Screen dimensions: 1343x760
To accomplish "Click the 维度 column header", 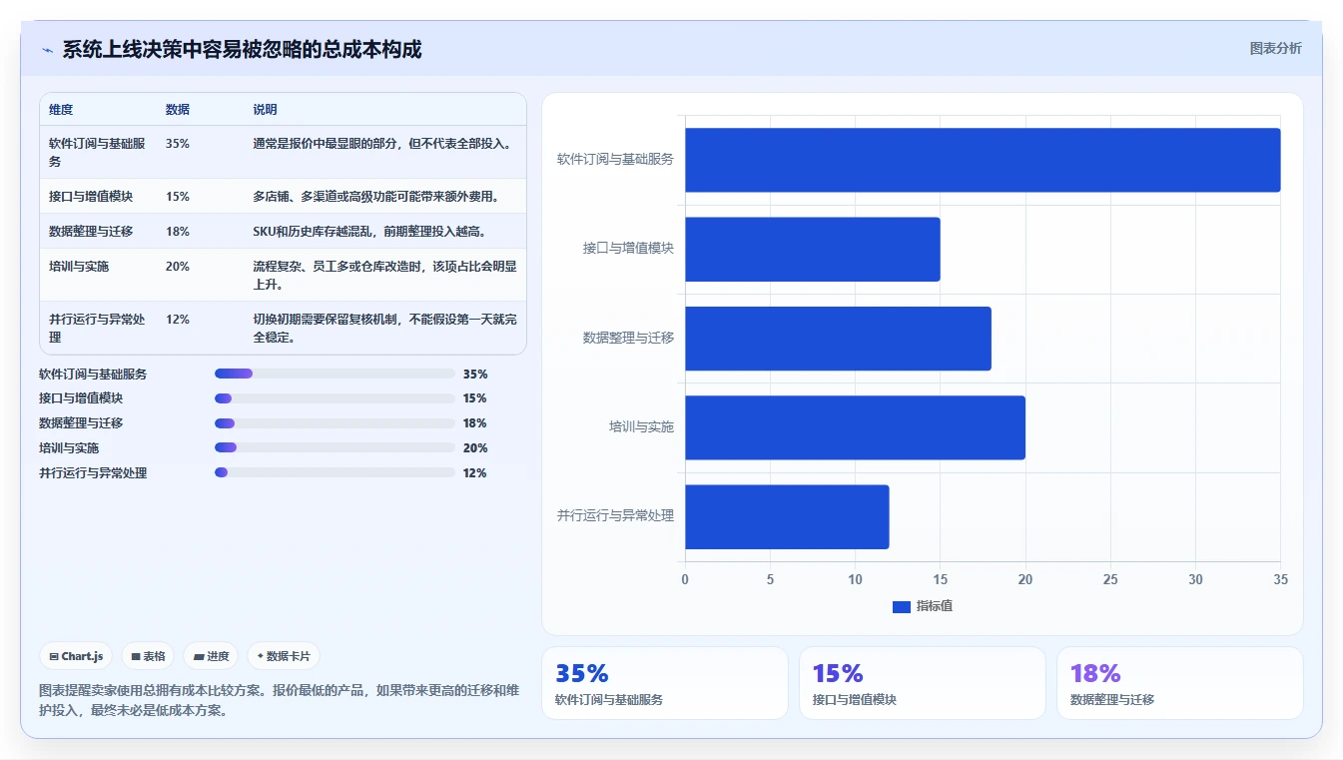I will pyautogui.click(x=61, y=110).
